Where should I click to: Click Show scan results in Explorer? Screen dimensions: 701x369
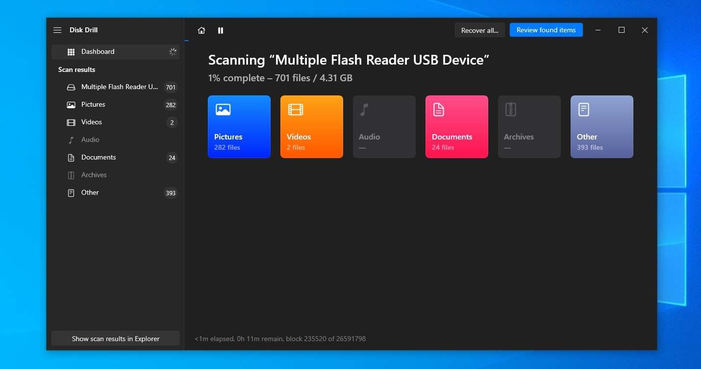coord(116,339)
